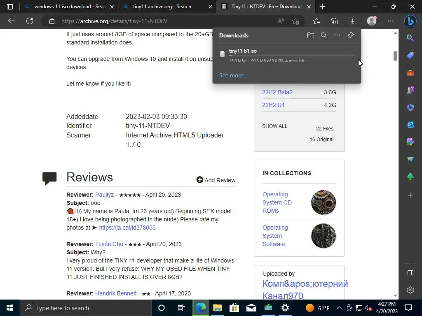Toggle sidebar visibility icon
This screenshot has height=316, width=422.
point(410,273)
